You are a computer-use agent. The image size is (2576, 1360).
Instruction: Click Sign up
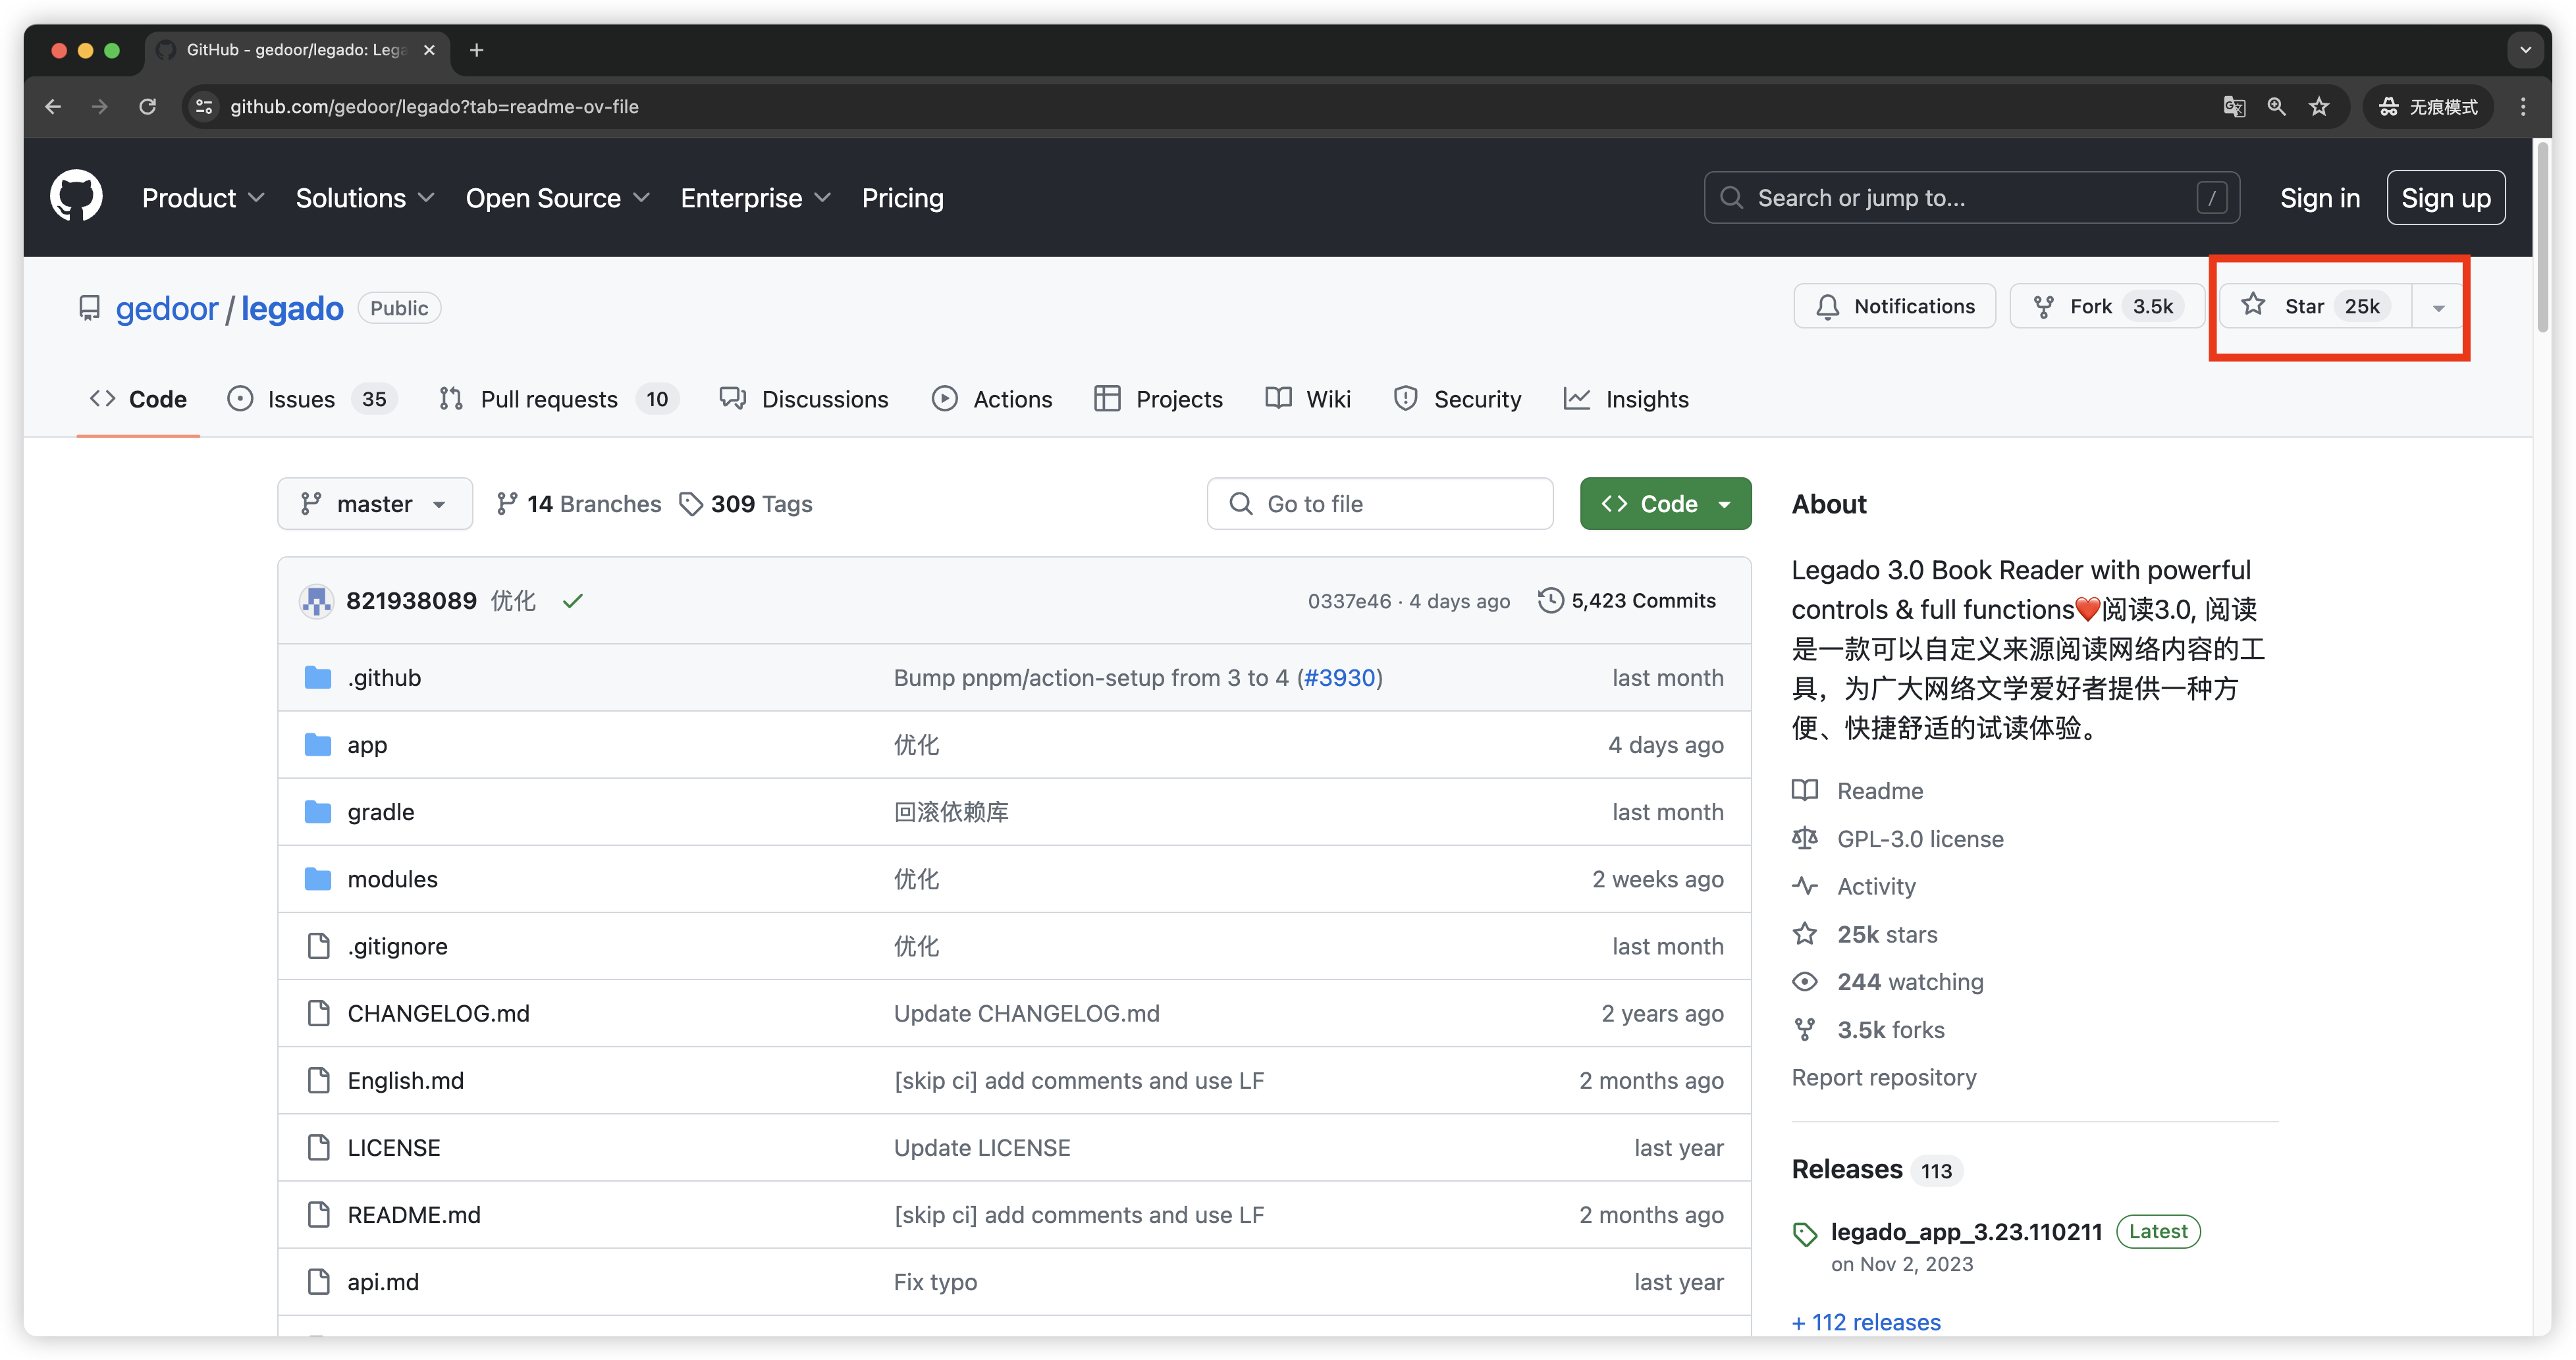[x=2445, y=198]
